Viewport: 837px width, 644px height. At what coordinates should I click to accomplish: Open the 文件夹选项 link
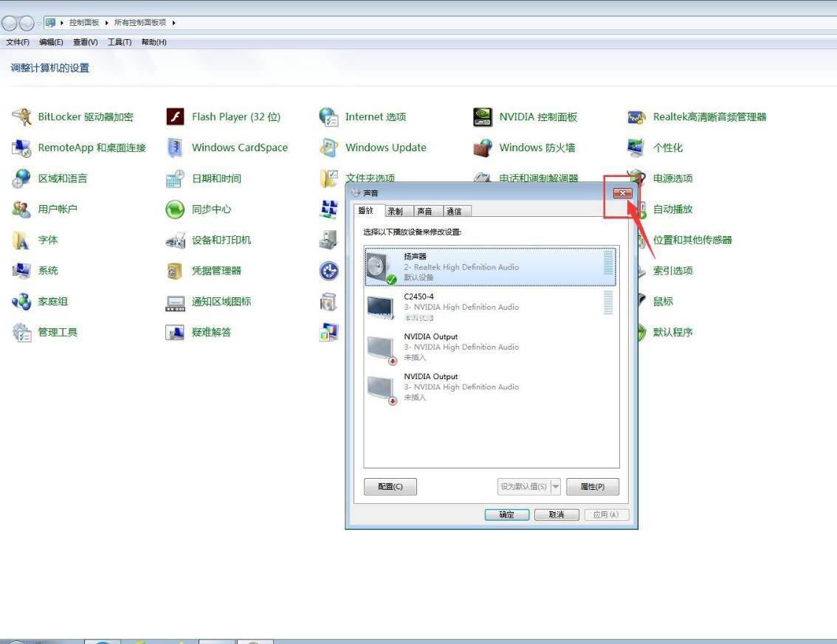(370, 178)
